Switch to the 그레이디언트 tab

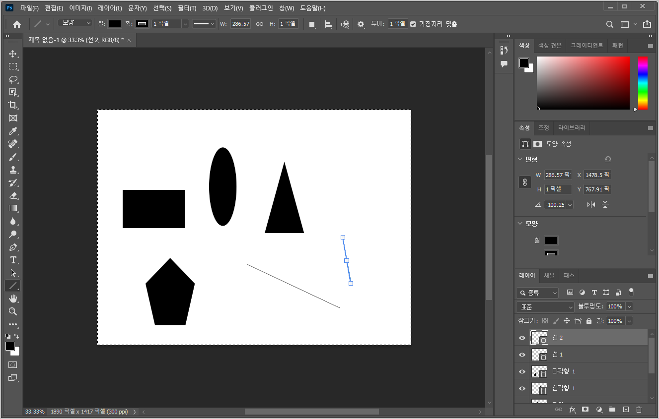pos(586,46)
